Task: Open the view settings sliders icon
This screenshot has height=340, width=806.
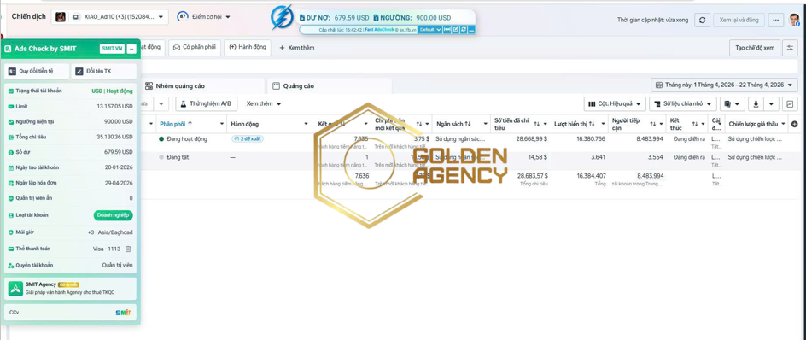Action: tap(790, 48)
